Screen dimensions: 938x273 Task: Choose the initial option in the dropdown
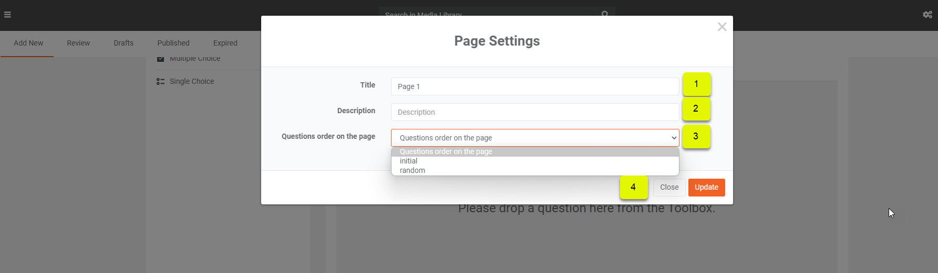coord(409,161)
